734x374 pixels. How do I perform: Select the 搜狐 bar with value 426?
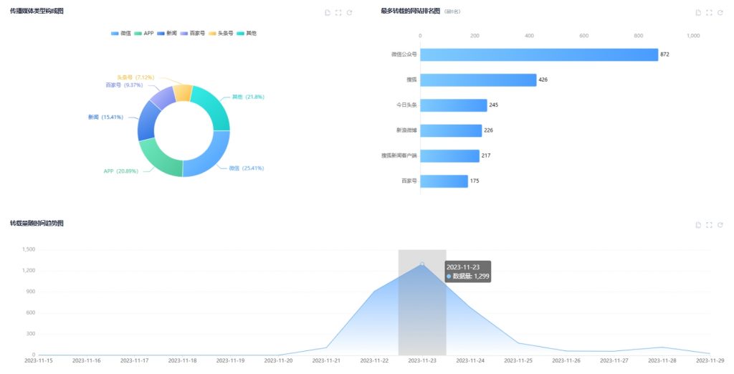click(x=478, y=80)
